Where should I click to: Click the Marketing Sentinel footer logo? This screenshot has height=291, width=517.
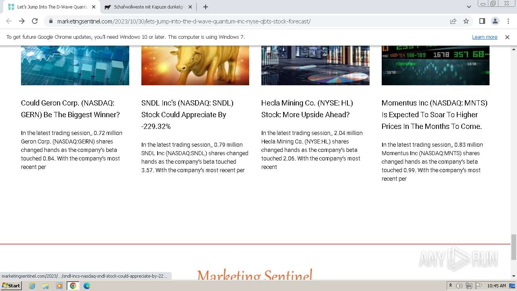click(254, 275)
